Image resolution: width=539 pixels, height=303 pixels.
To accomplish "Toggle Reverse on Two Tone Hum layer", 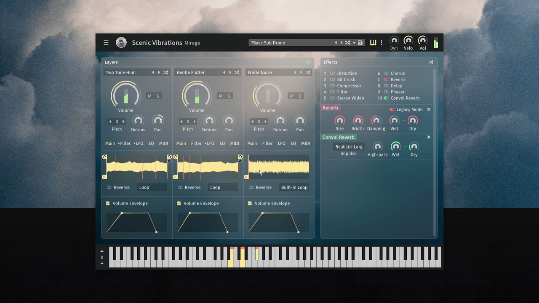I will click(x=109, y=187).
